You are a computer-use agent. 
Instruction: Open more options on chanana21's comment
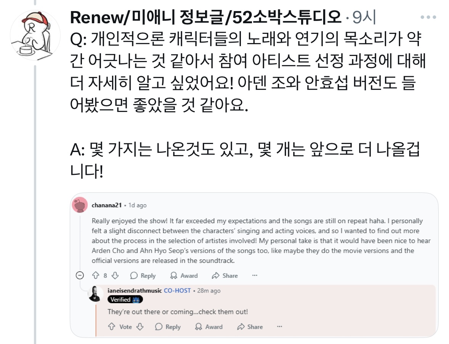pos(255,275)
